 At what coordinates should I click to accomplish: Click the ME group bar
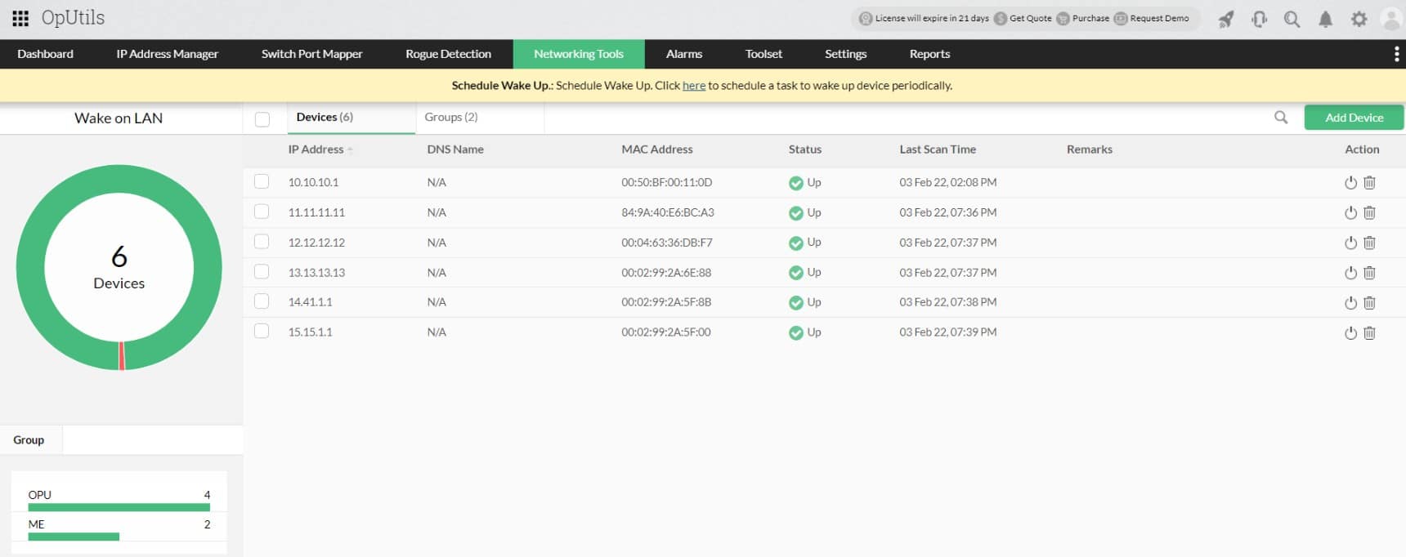coord(74,537)
